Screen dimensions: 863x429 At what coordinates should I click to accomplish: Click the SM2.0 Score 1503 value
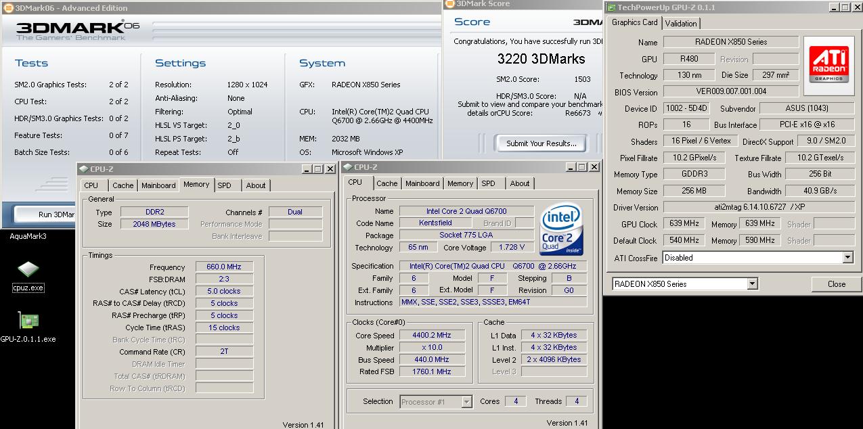point(582,79)
